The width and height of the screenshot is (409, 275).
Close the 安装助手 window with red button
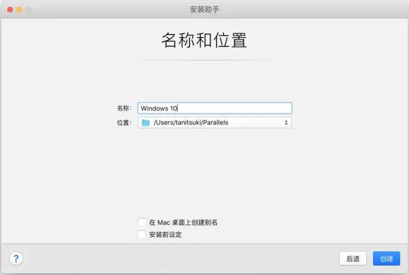pos(10,10)
